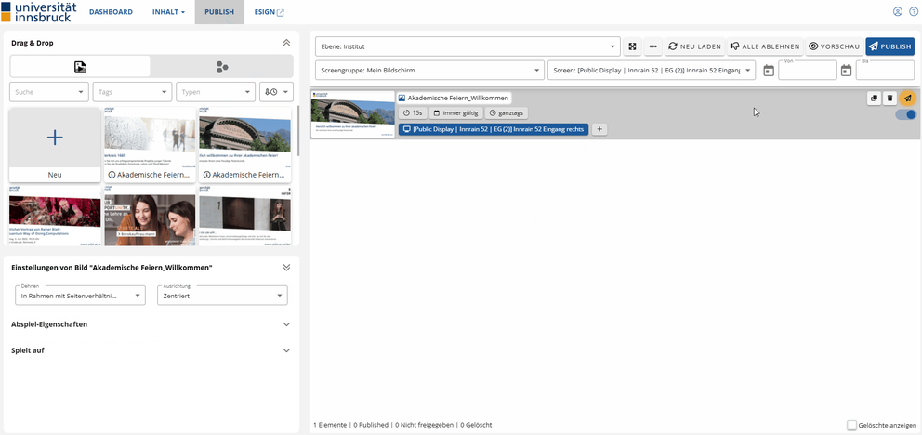Open the help question mark icon
922x435 pixels.
[913, 12]
